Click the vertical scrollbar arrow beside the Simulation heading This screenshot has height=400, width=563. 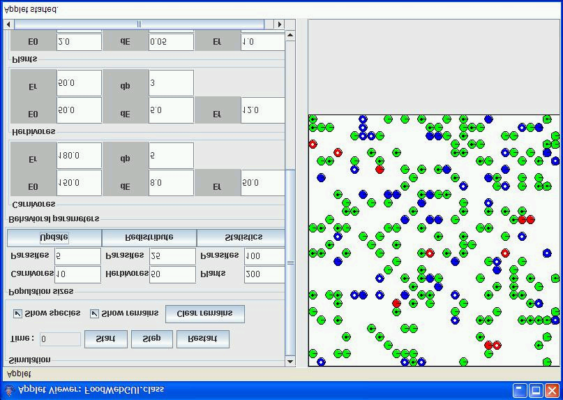click(290, 361)
